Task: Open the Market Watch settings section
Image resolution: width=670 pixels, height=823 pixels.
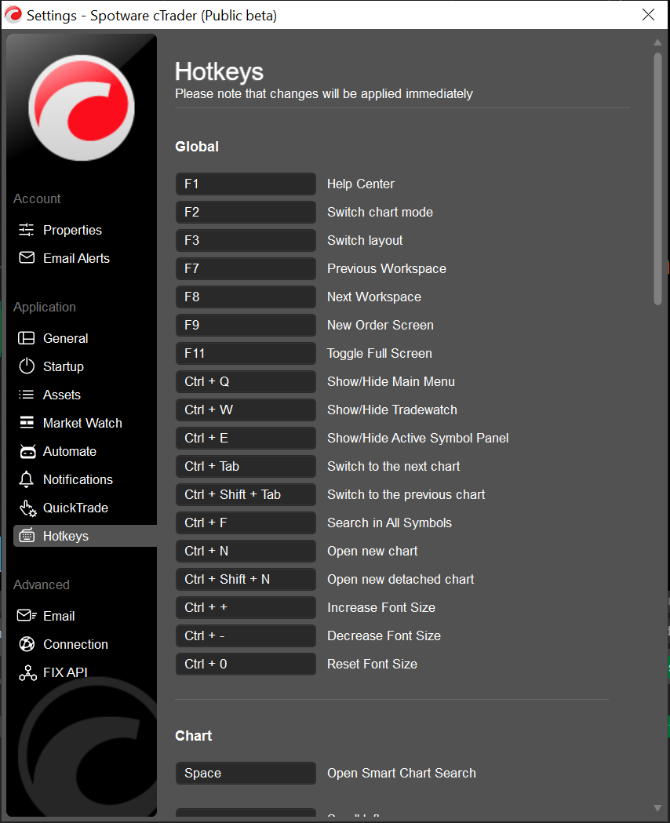Action: point(82,423)
